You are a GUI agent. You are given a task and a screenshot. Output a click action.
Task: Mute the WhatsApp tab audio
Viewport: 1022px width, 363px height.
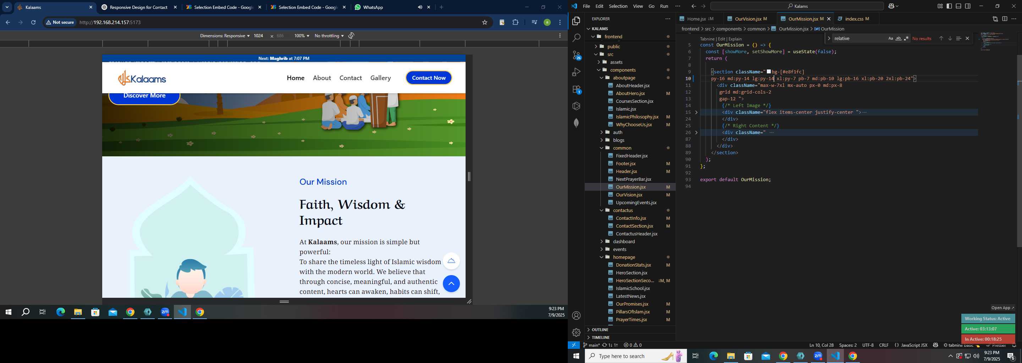[x=420, y=7]
